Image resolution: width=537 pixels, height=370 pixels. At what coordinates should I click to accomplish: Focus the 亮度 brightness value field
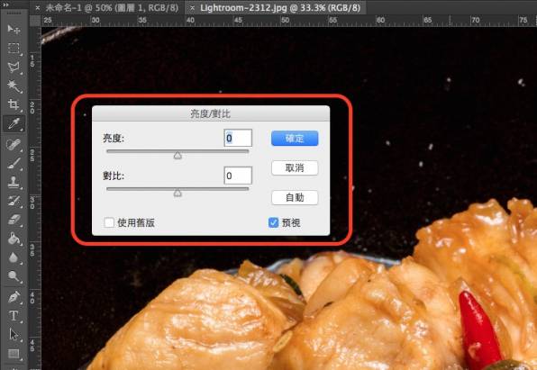click(x=238, y=138)
